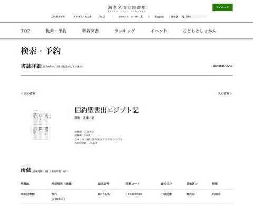Click the 書誌詳細 section heading
253x206 pixels.
[31, 66]
